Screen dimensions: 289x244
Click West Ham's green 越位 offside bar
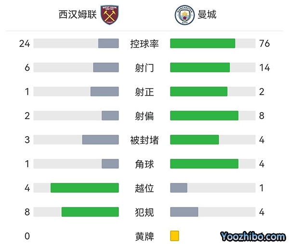tap(84, 188)
